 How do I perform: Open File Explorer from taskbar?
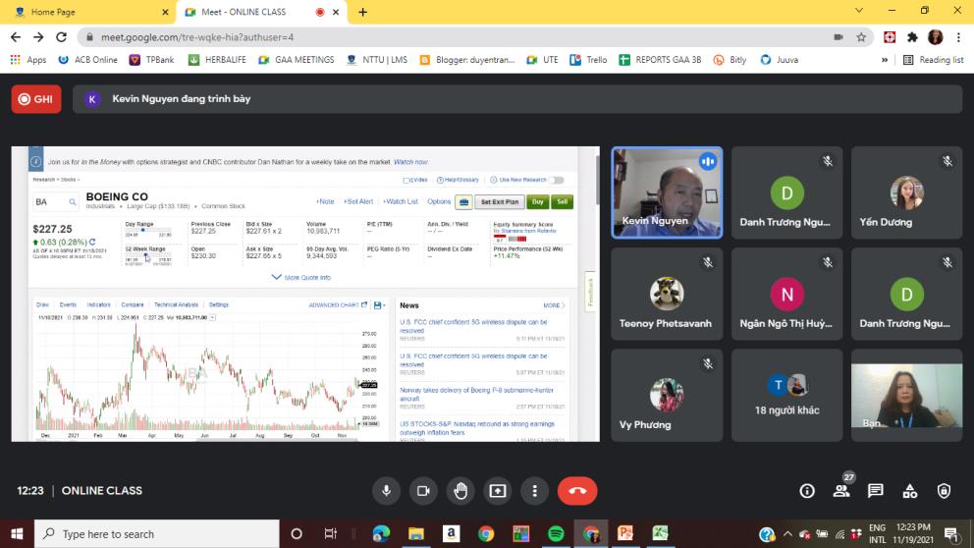click(x=415, y=533)
